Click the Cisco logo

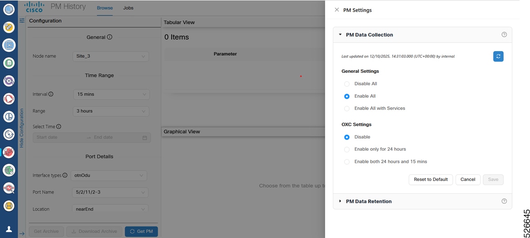coord(34,7)
